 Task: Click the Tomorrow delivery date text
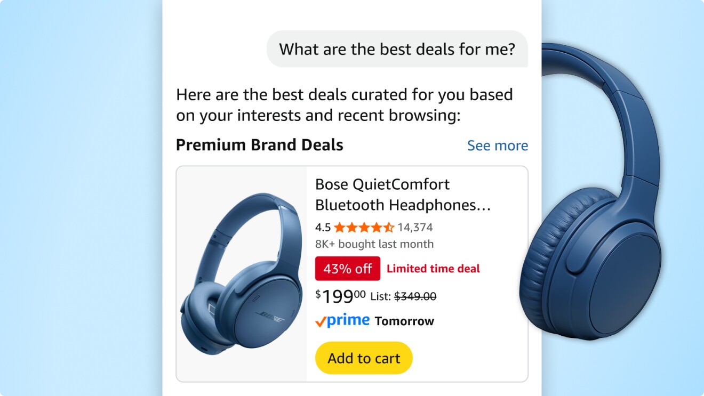coord(404,320)
